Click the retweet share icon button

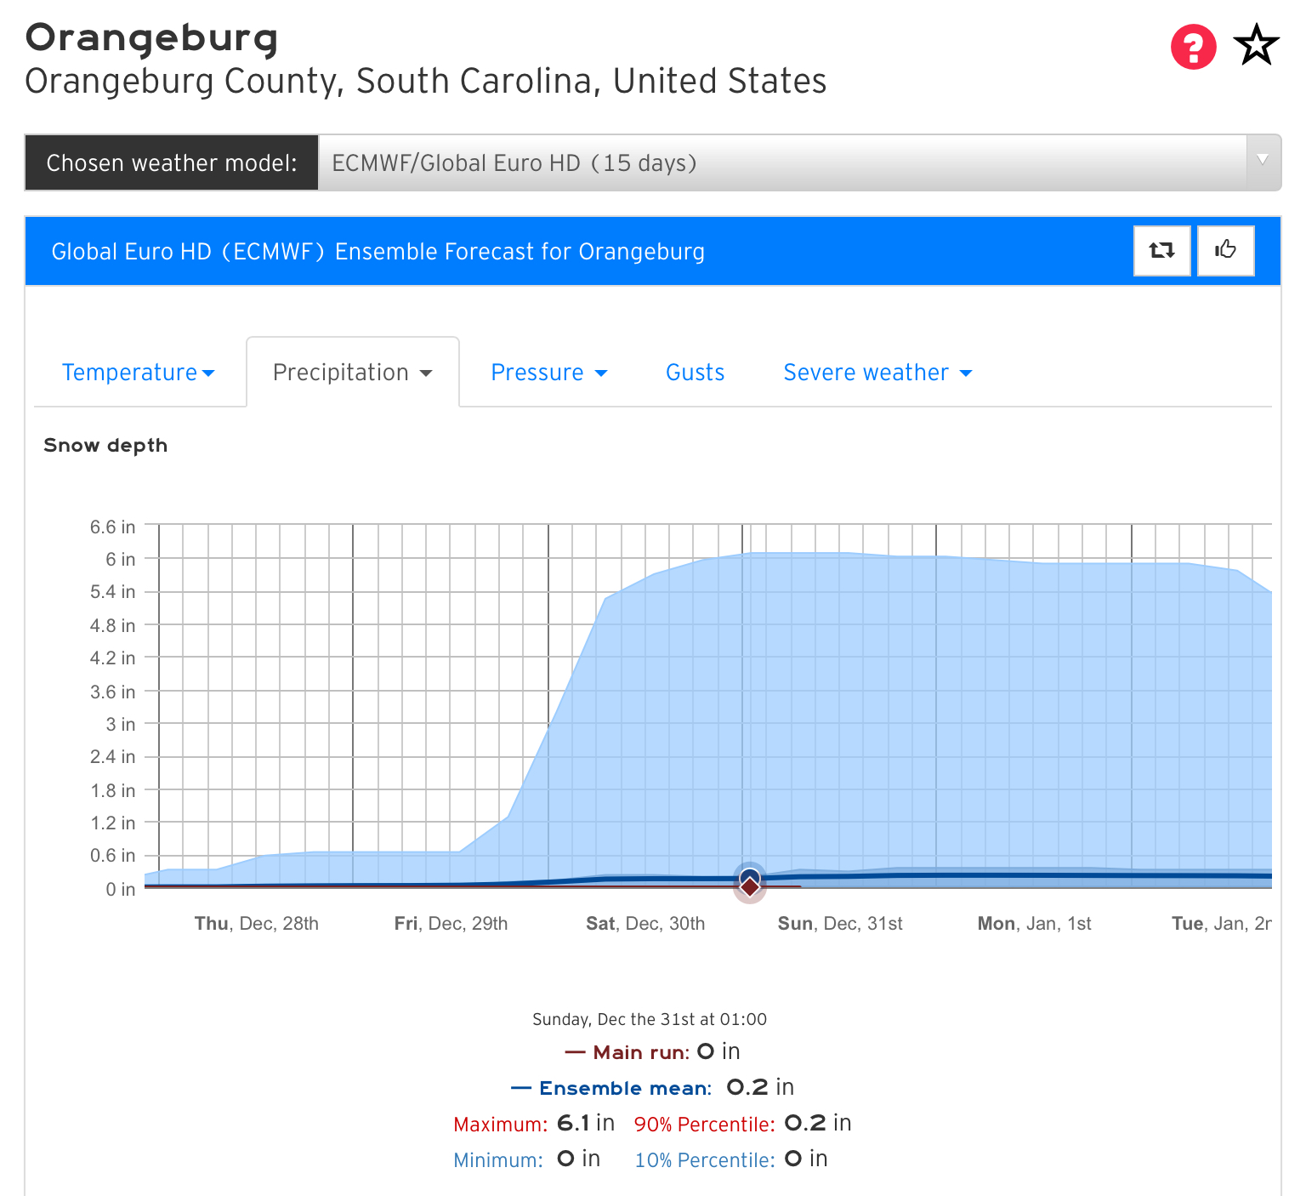click(1161, 250)
